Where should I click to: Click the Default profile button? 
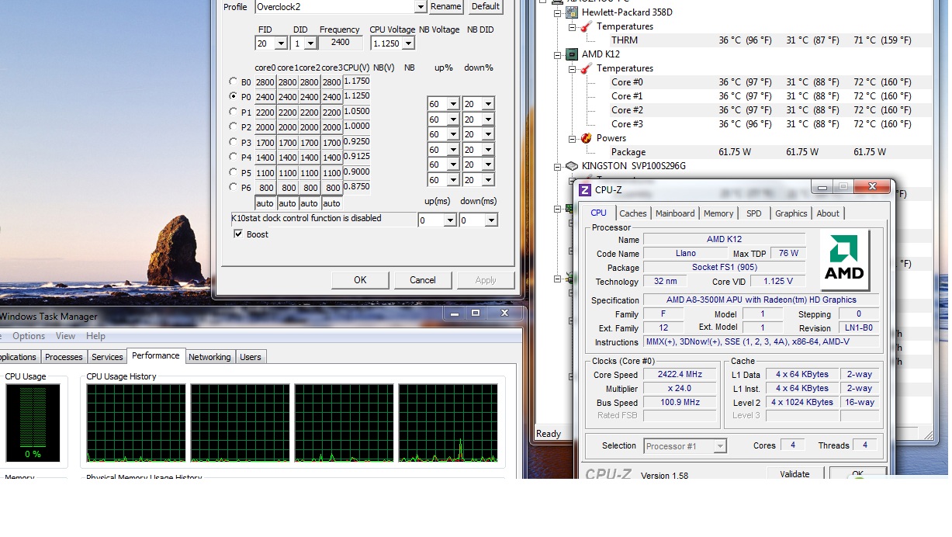click(486, 6)
